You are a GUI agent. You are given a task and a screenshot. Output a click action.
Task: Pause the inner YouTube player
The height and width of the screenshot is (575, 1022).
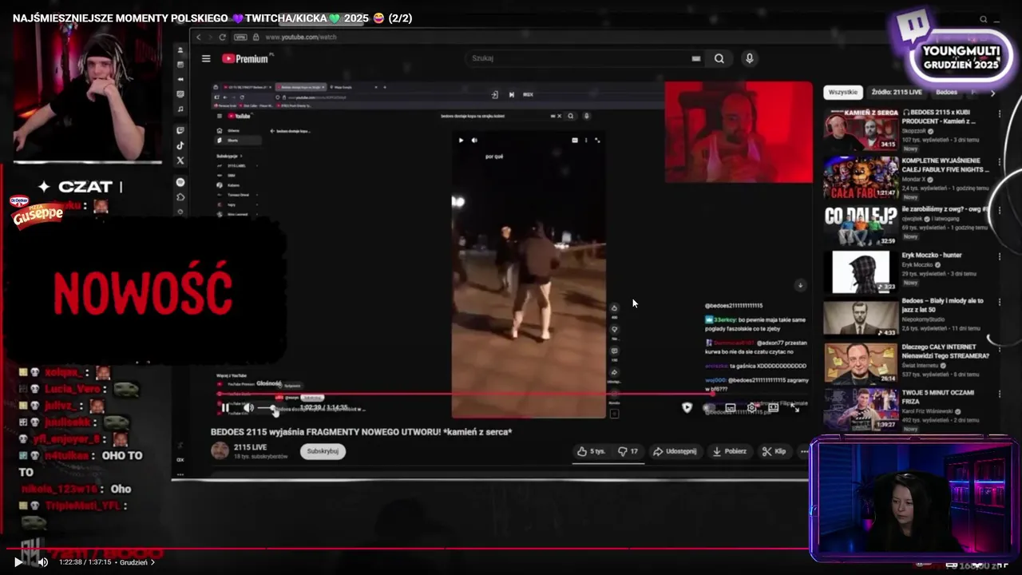point(225,408)
